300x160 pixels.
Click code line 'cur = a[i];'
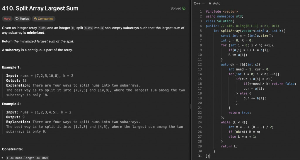(x=254, y=89)
